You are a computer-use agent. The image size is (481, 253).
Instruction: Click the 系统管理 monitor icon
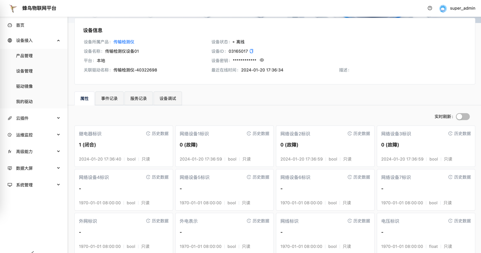[x=10, y=185]
